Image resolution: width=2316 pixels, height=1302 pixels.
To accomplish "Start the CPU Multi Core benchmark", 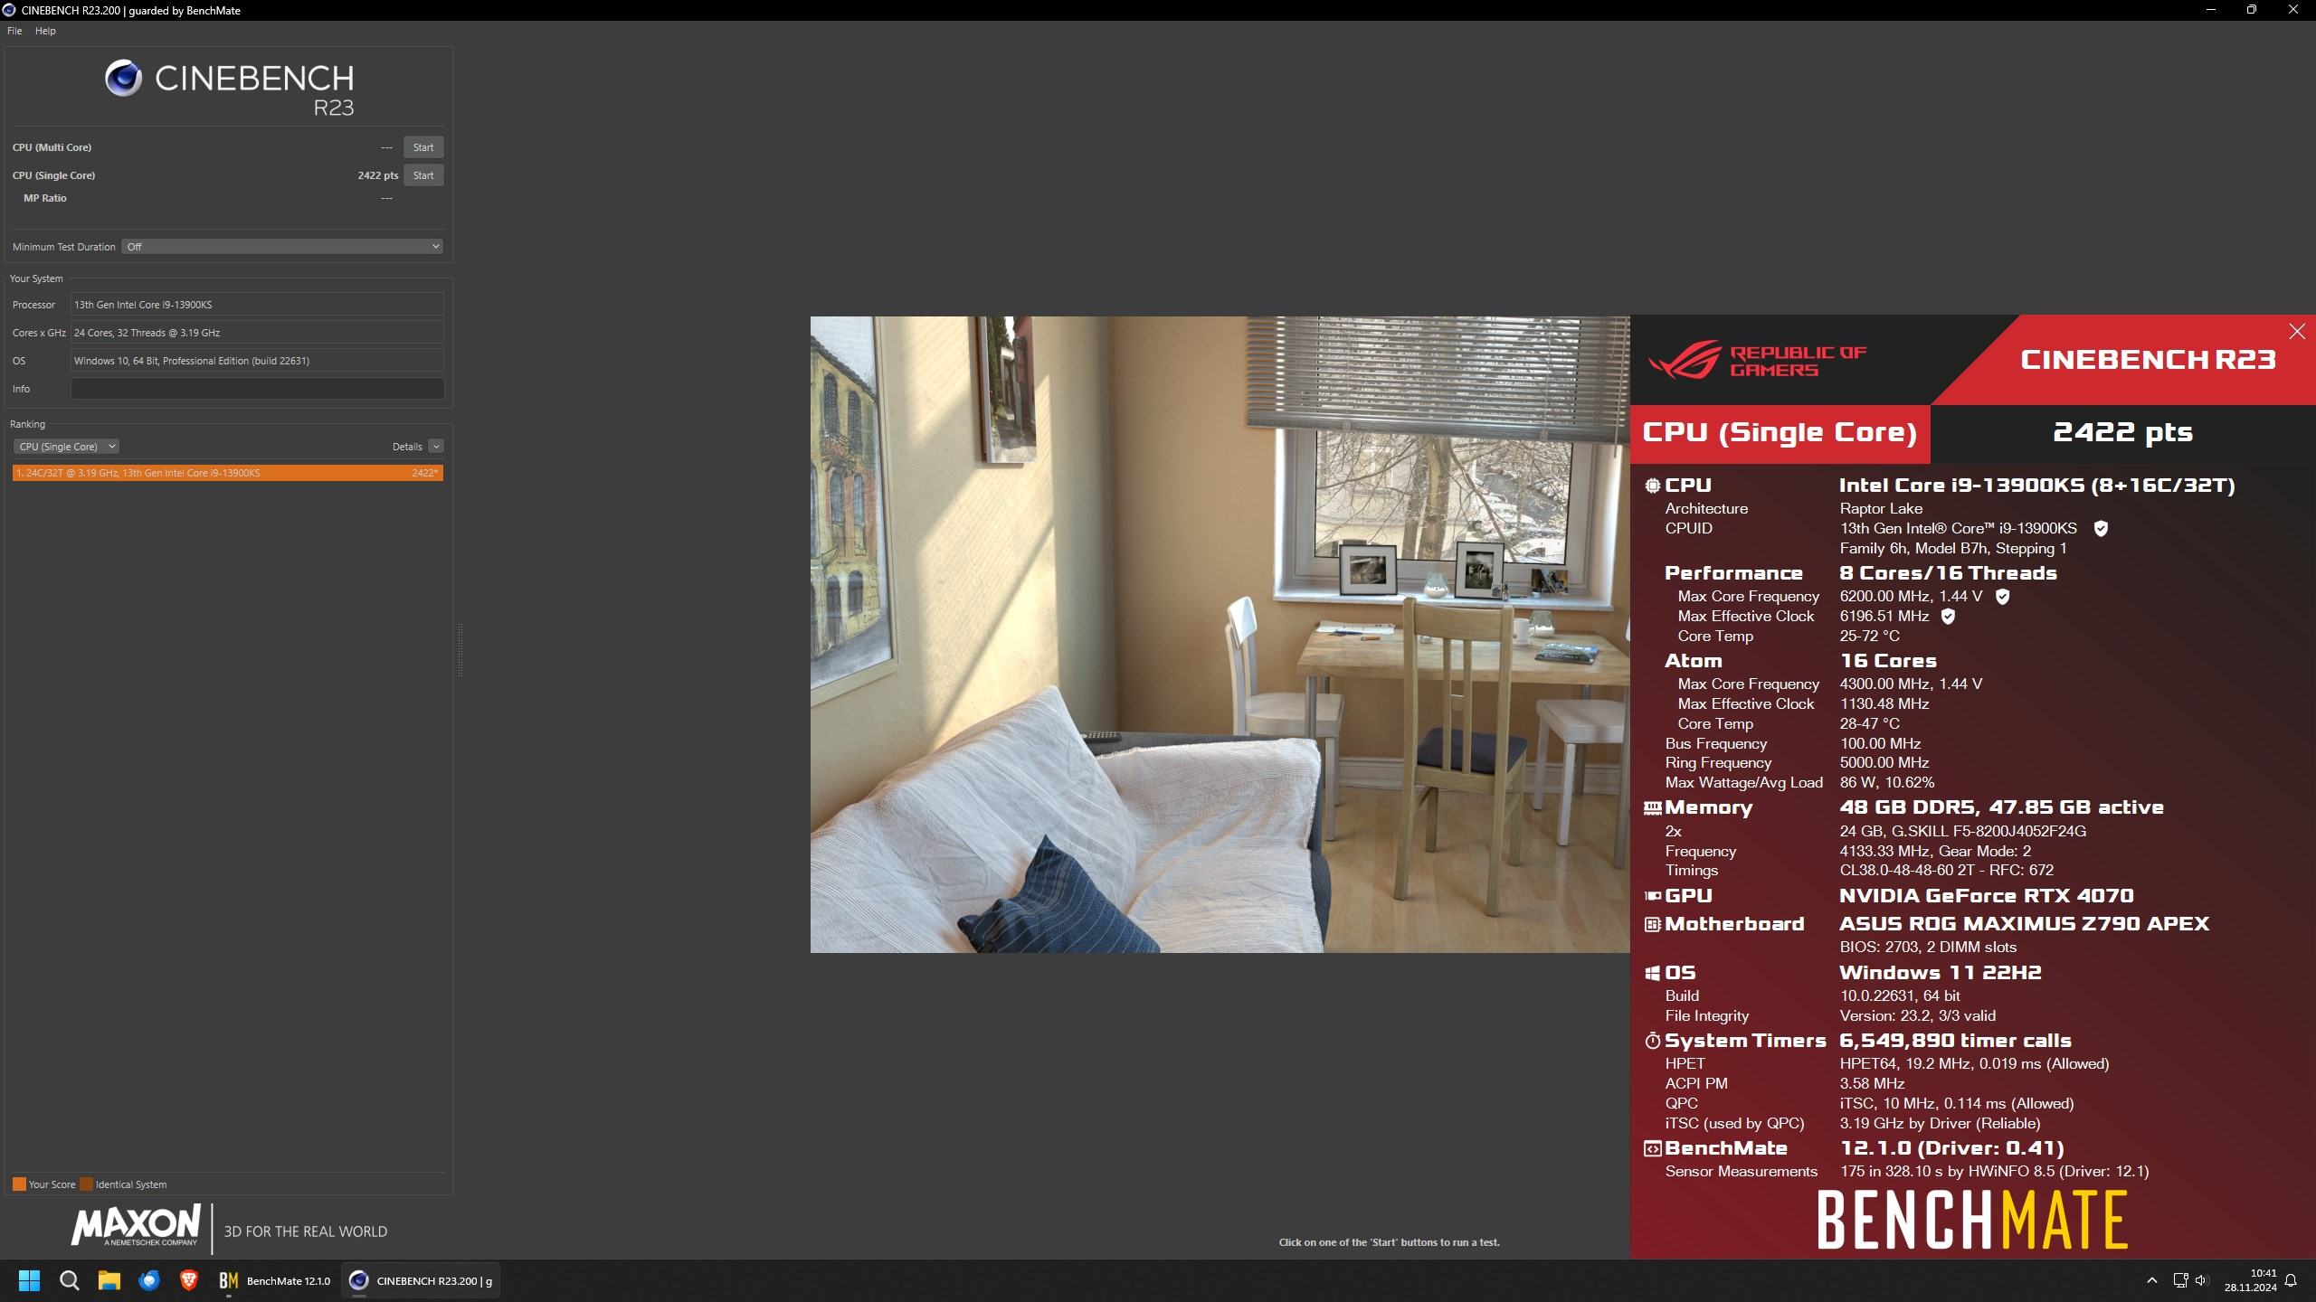I will [x=423, y=148].
